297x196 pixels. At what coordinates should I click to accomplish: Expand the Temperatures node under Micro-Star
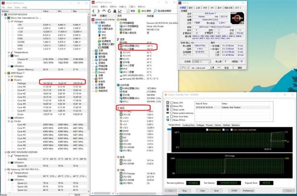9,52
